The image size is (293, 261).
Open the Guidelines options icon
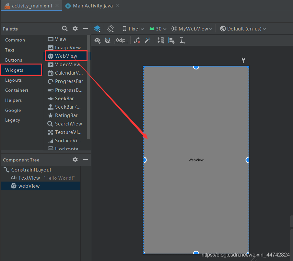(x=182, y=41)
